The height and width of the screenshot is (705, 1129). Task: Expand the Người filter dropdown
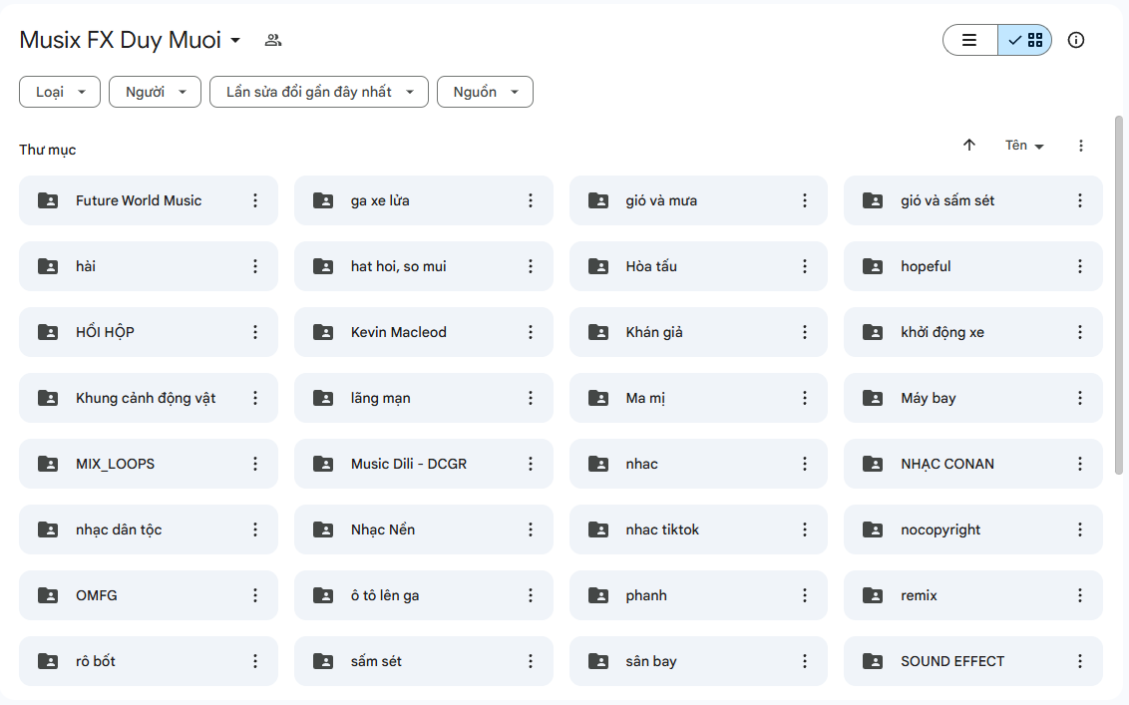155,92
